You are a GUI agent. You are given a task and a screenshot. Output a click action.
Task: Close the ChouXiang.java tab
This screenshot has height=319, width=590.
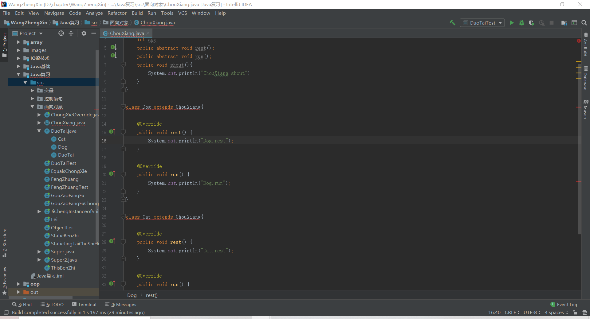(148, 33)
